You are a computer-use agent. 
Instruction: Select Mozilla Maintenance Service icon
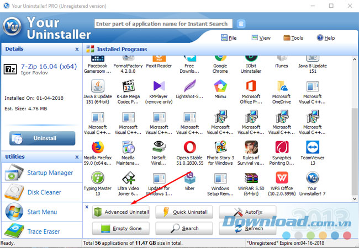[128, 147]
